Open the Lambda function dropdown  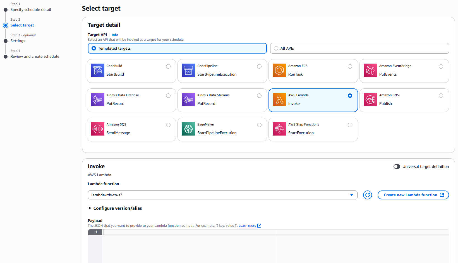[x=222, y=195]
